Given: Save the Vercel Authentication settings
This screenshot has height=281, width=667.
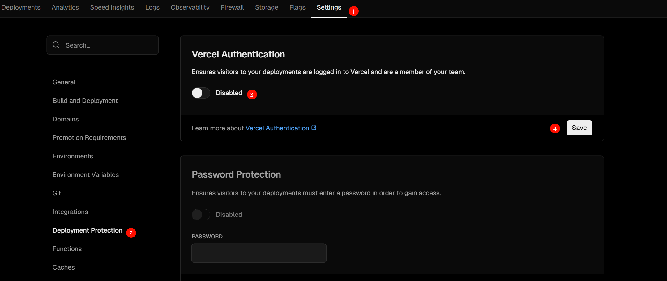Looking at the screenshot, I should 579,128.
